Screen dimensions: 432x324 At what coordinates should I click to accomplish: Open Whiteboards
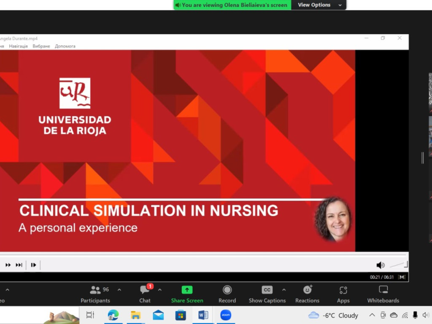point(383,294)
